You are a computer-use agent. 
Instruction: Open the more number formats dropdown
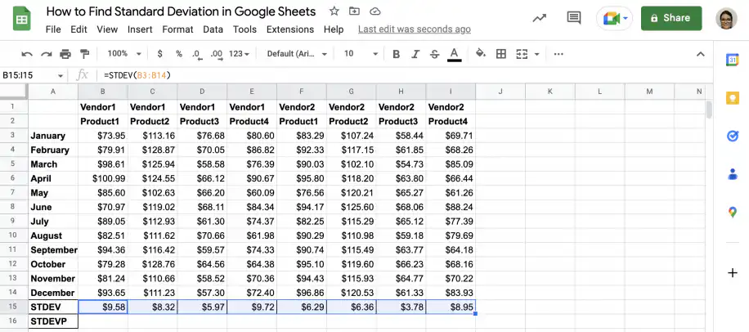pyautogui.click(x=240, y=54)
